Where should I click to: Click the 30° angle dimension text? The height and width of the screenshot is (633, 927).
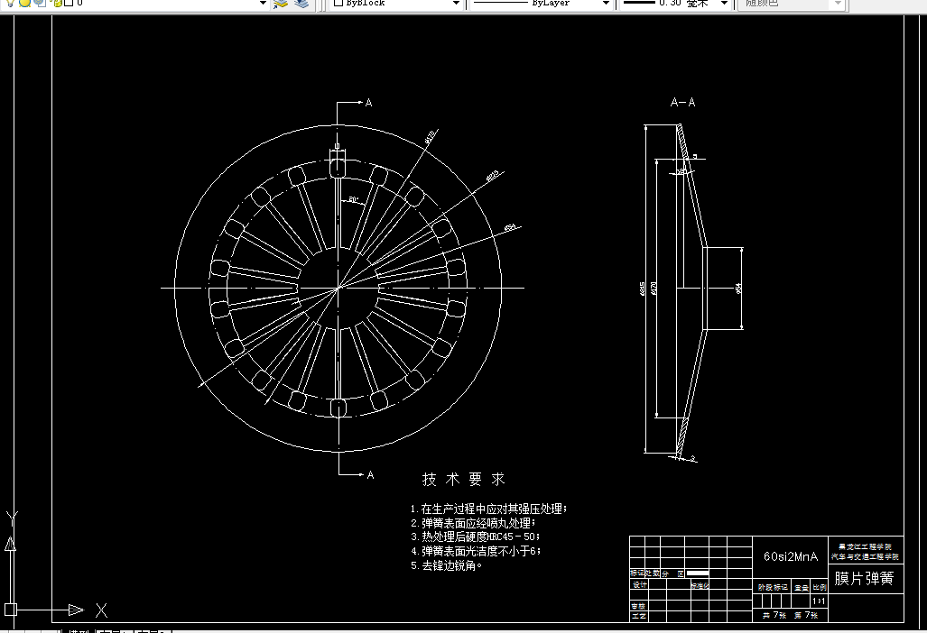point(353,199)
